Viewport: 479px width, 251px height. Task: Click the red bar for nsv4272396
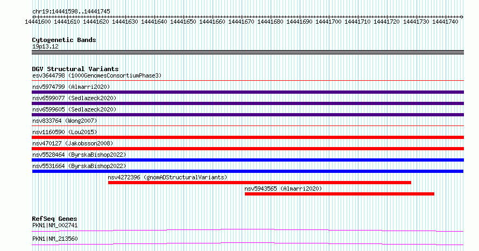tap(259, 183)
